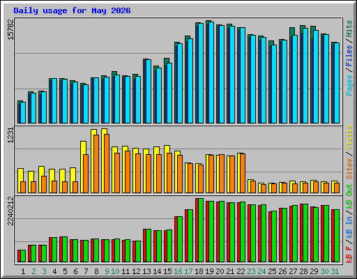Select the yellow Visits bar for day 7

click(x=83, y=167)
